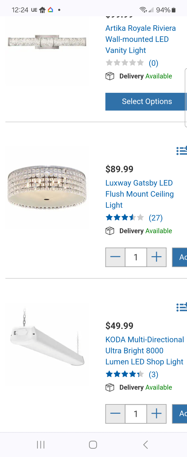Click the Select Options button
Screen dimensions: 187x457
[x=146, y=101]
